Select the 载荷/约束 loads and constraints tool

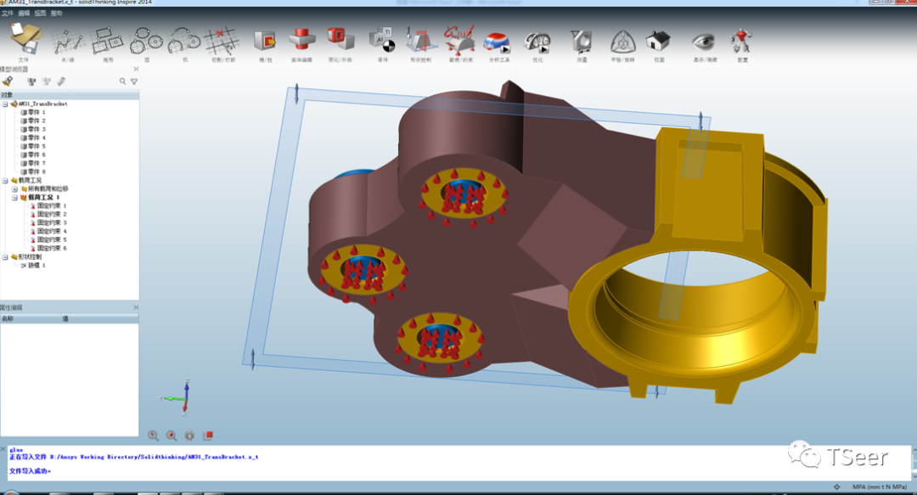[x=459, y=41]
